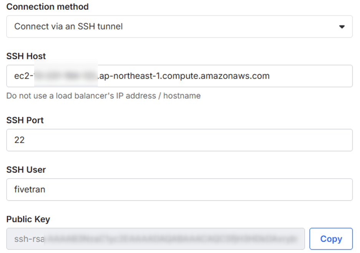The height and width of the screenshot is (253, 360).
Task: Click the 'Connection method' label
Action: tap(47, 7)
